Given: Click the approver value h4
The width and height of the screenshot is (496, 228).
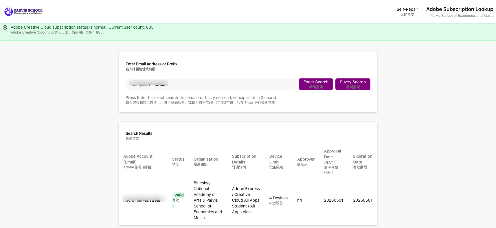Looking at the screenshot, I should click(300, 200).
